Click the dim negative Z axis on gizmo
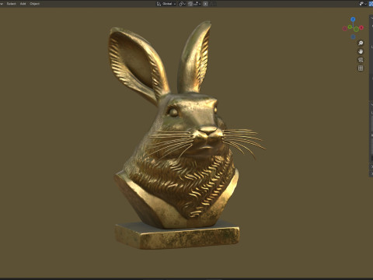 [353, 37]
